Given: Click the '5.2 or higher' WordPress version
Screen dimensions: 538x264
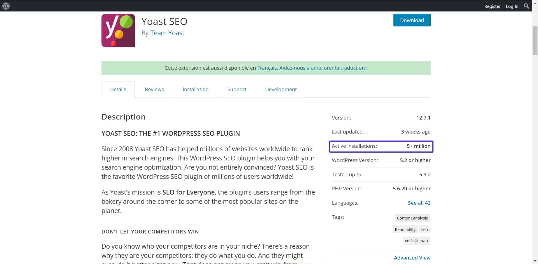Looking at the screenshot, I should (x=415, y=160).
